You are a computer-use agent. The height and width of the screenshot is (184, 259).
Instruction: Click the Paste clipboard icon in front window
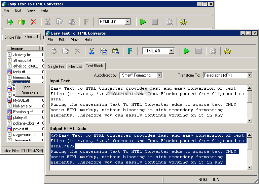pyautogui.click(x=115, y=51)
